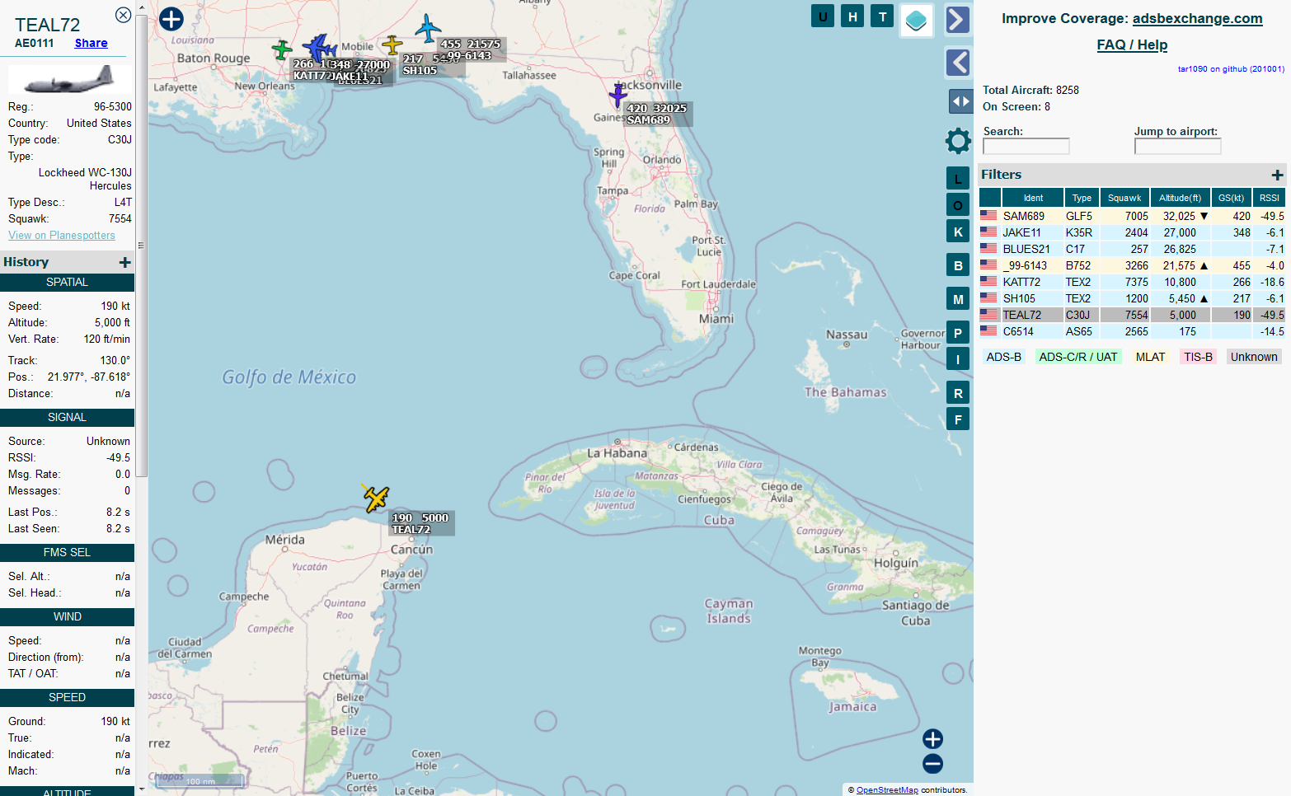This screenshot has width=1291, height=796.
Task: Click the F map option button
Action: 958,419
